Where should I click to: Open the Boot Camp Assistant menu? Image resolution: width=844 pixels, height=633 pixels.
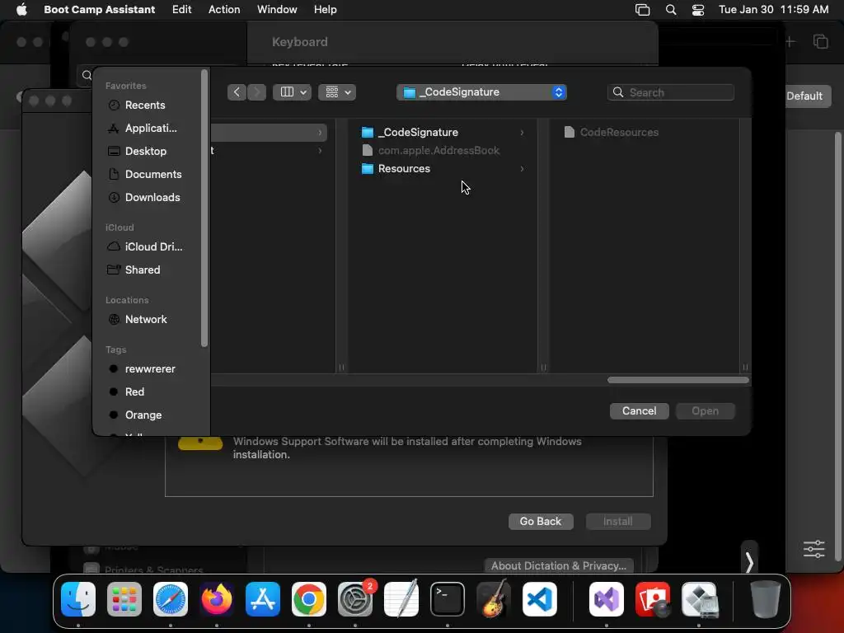100,9
